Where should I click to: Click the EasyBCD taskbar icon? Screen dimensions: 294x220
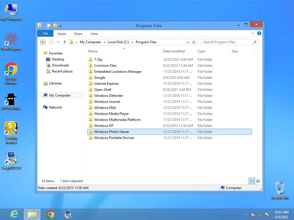67,214
